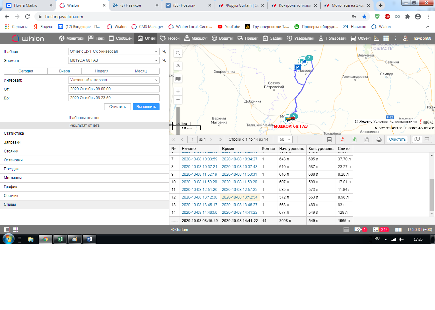This screenshot has width=435, height=310.
Task: Toggle the left panel layout at bottom-left
Action: (x=7, y=230)
